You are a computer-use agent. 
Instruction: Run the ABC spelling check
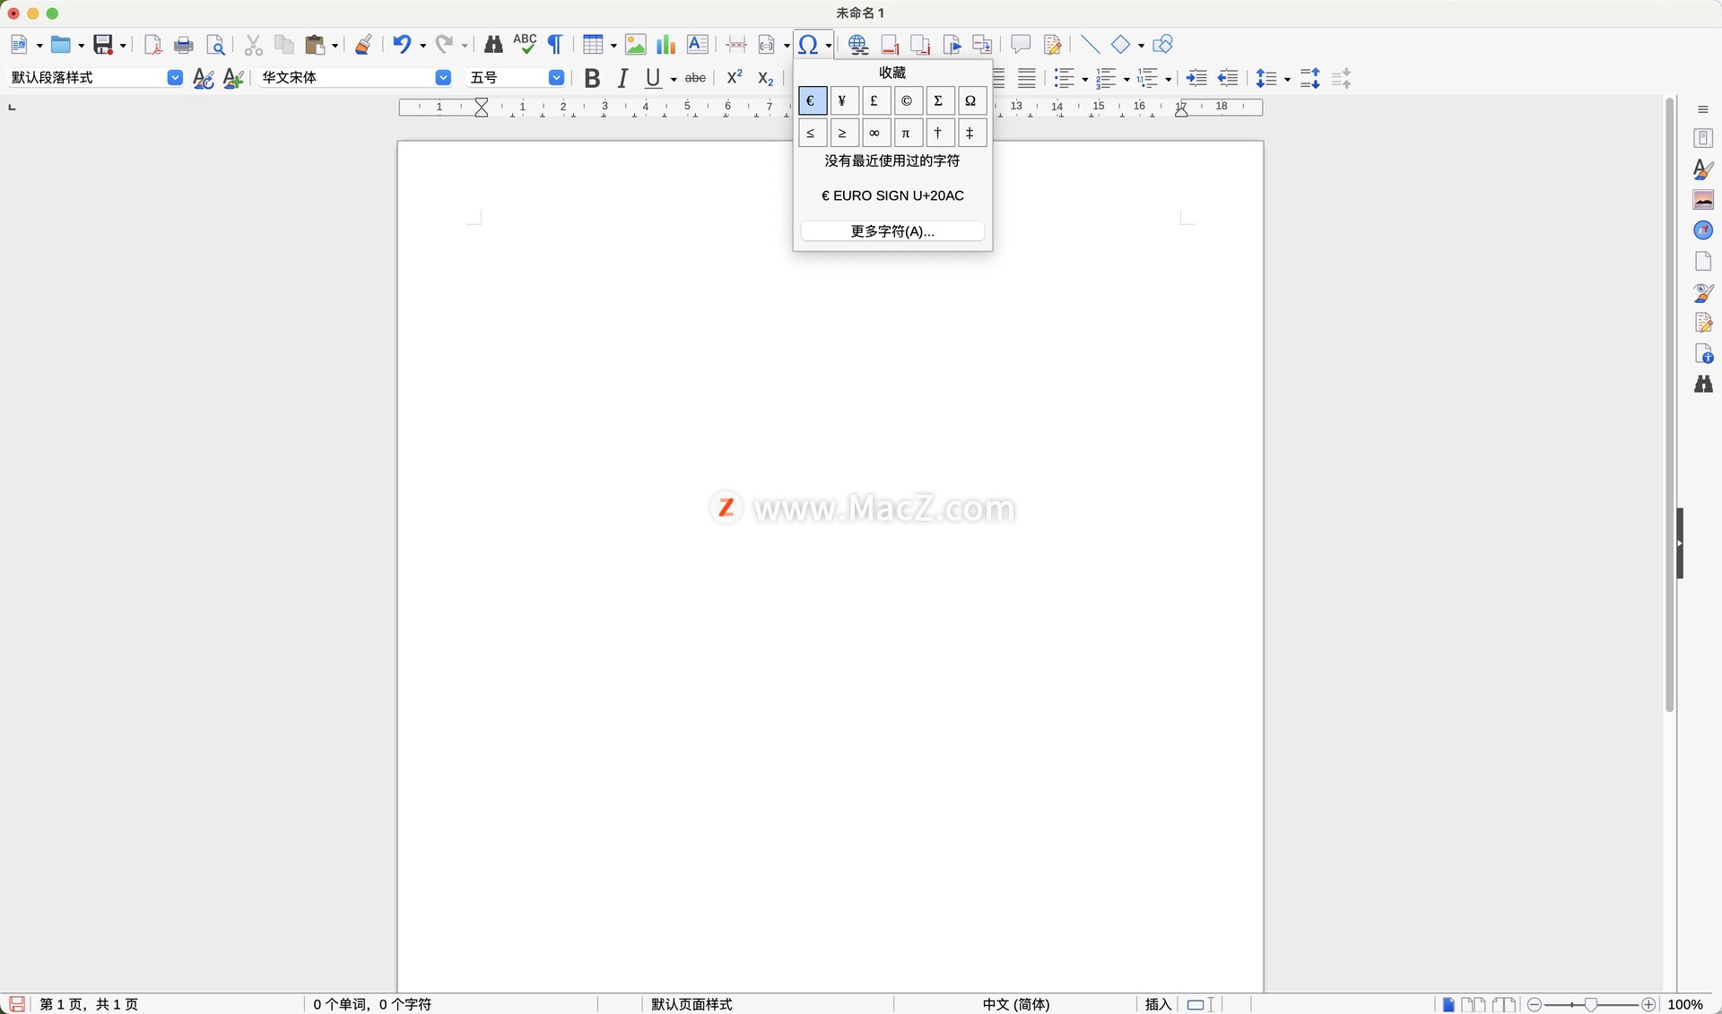pyautogui.click(x=525, y=44)
